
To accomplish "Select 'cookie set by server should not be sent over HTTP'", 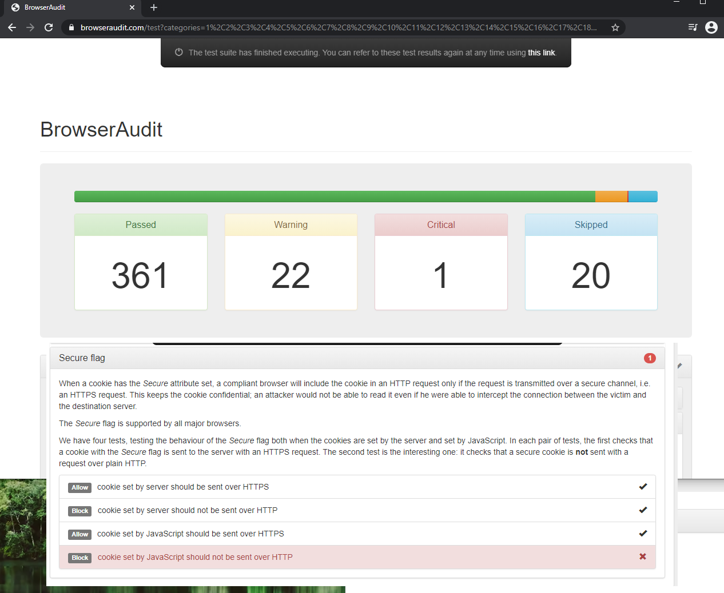I will point(357,511).
